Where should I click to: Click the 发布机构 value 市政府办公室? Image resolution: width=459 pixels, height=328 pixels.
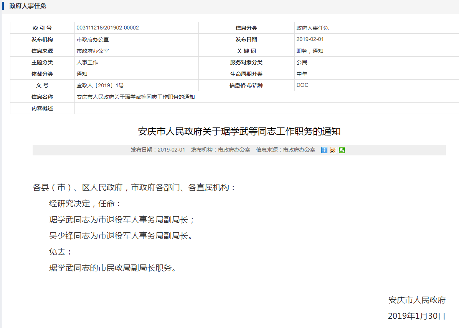pos(93,39)
